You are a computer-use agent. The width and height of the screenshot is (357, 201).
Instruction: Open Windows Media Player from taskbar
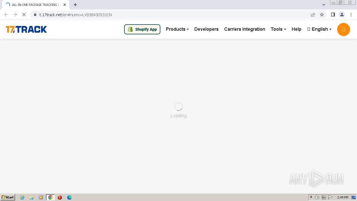pos(41,197)
